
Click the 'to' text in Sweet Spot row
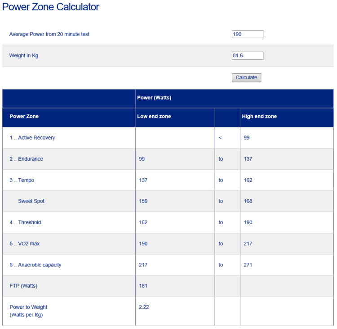pyautogui.click(x=221, y=201)
